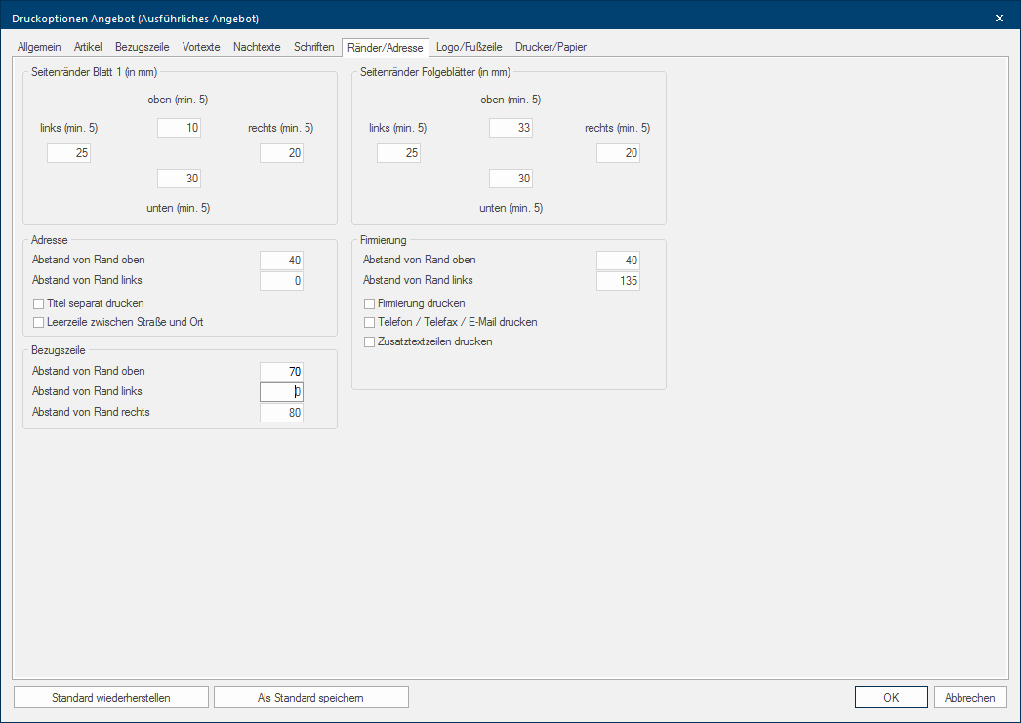Image resolution: width=1021 pixels, height=723 pixels.
Task: Confirm the dialog with OK
Action: pos(891,698)
